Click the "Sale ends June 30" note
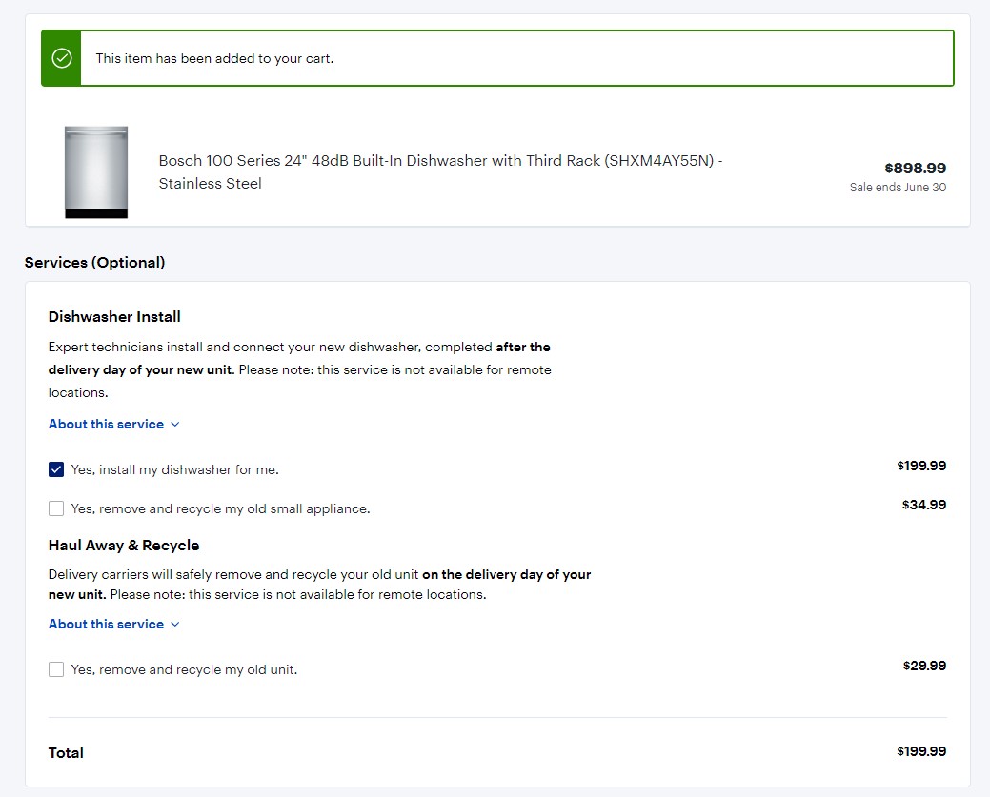Screen dimensions: 990x797 click(898, 187)
